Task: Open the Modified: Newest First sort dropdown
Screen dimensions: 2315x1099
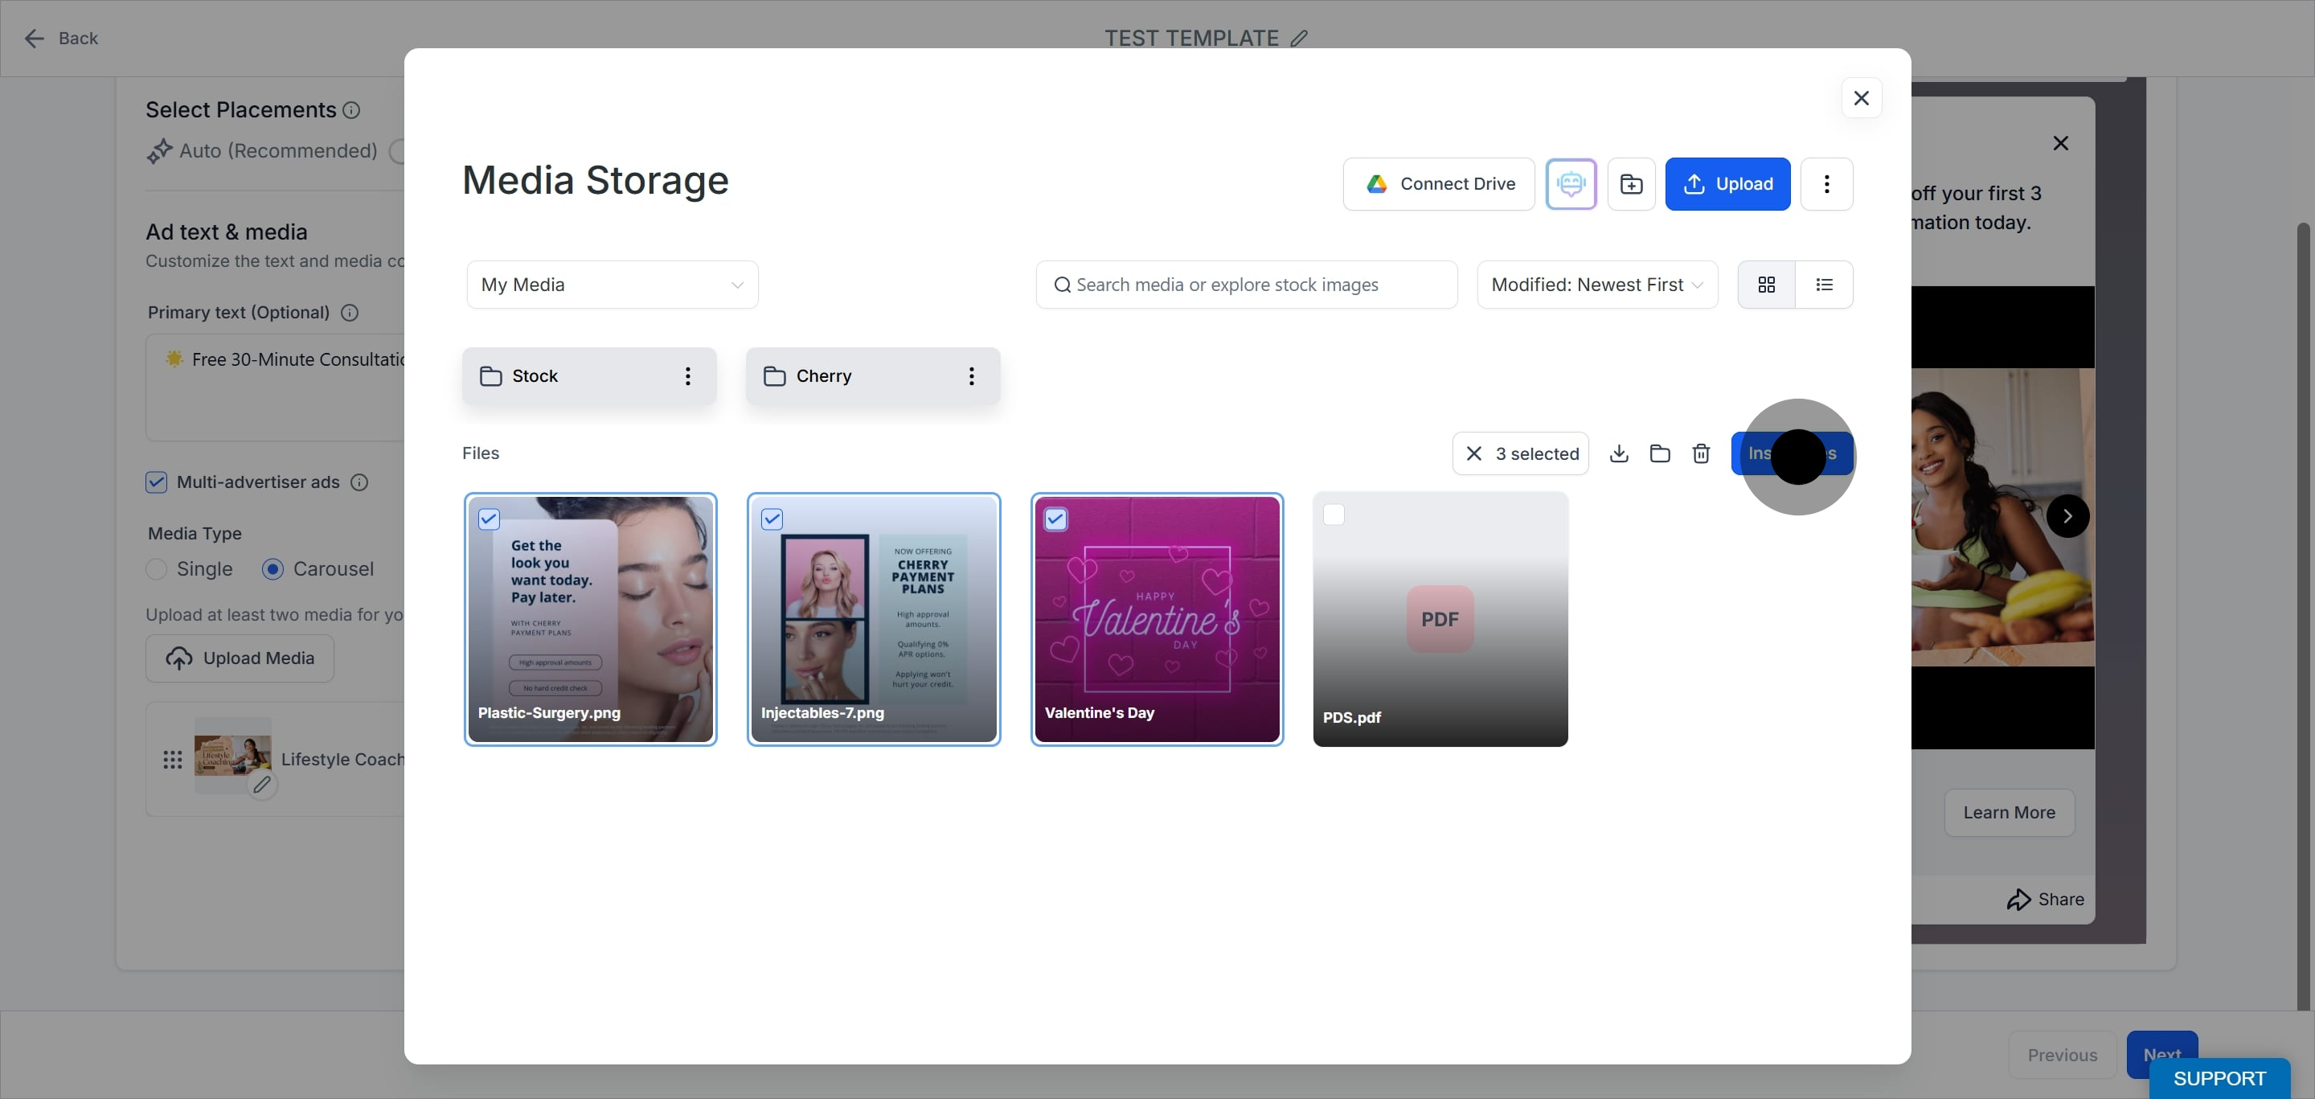Action: tap(1597, 285)
